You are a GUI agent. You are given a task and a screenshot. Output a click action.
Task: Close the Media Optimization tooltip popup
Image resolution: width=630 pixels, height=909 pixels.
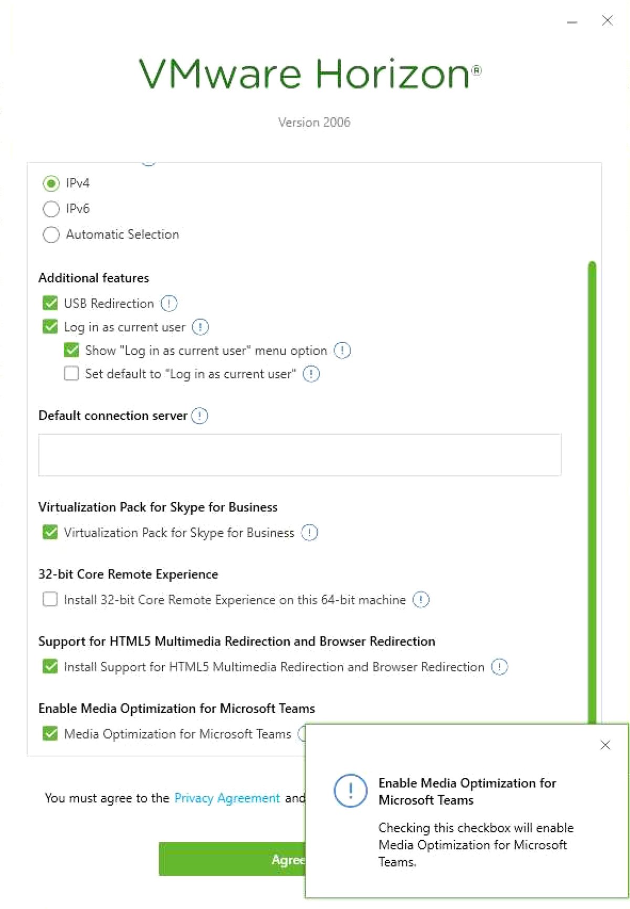605,745
